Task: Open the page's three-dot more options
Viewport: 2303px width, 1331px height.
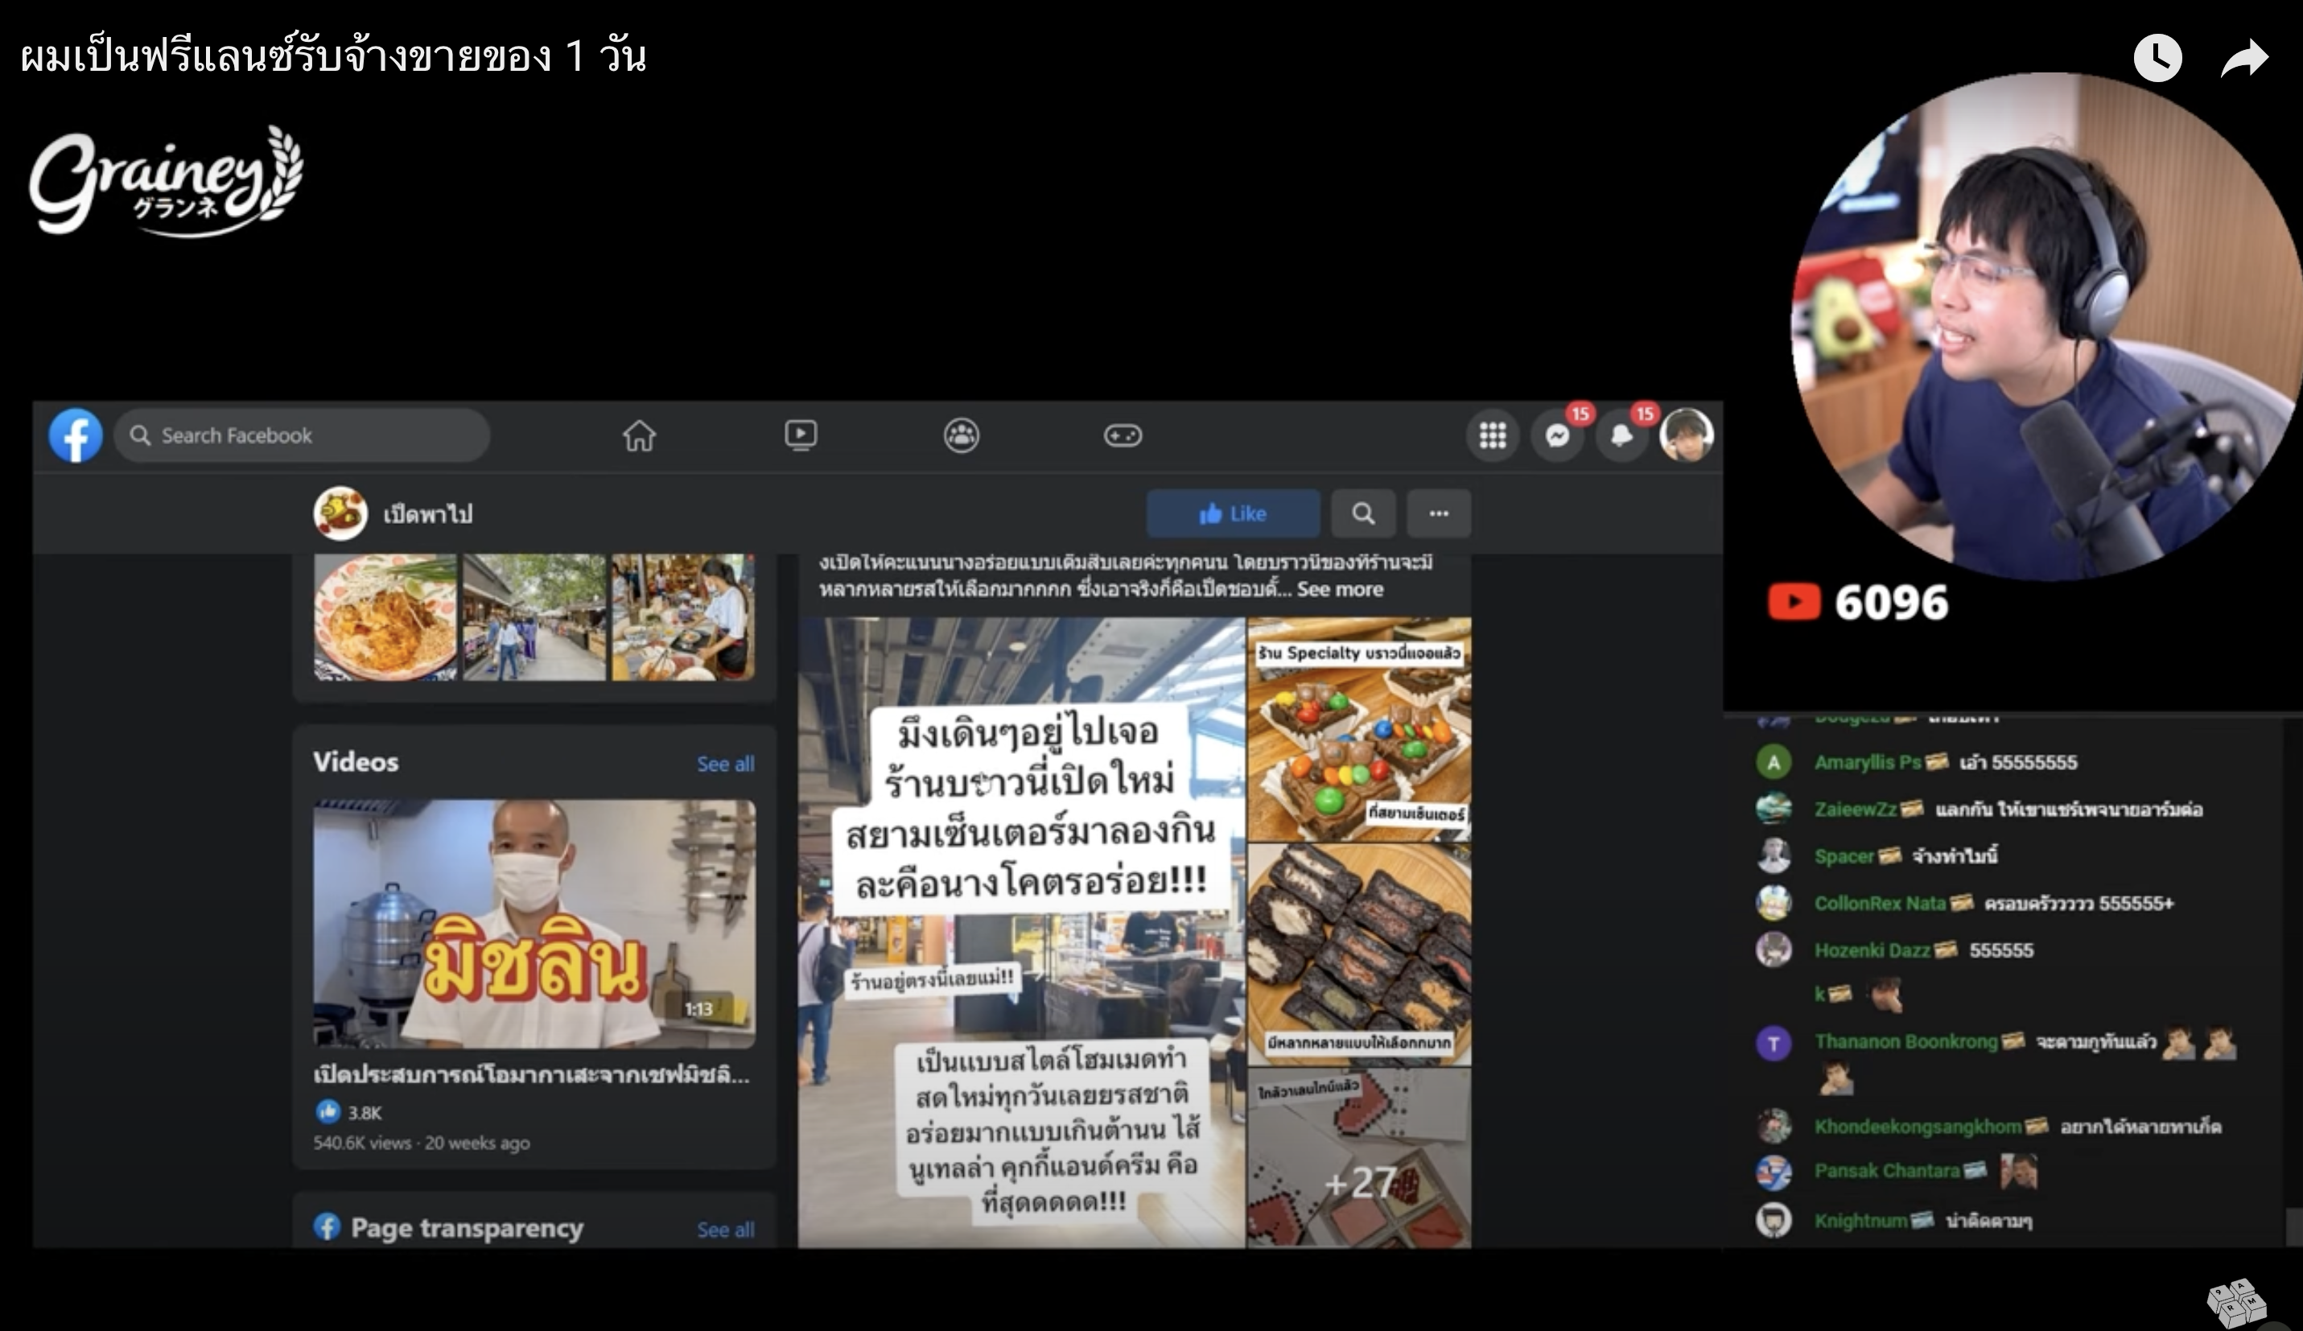Action: click(x=1439, y=513)
